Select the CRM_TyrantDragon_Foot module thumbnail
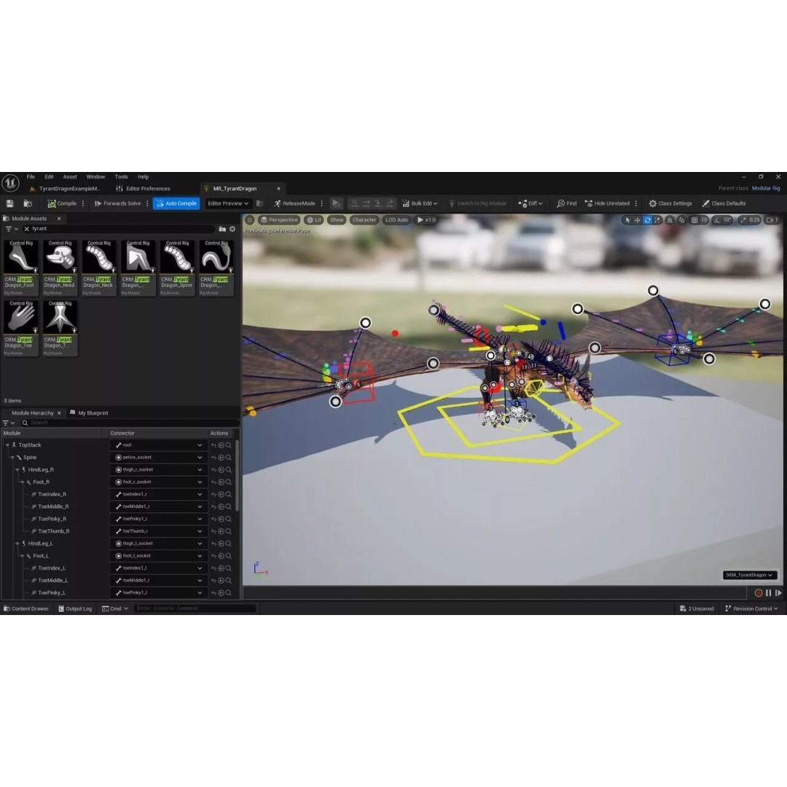This screenshot has height=787, width=787. click(x=20, y=267)
